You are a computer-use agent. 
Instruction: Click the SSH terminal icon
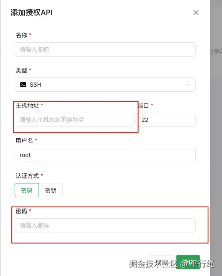point(23,85)
